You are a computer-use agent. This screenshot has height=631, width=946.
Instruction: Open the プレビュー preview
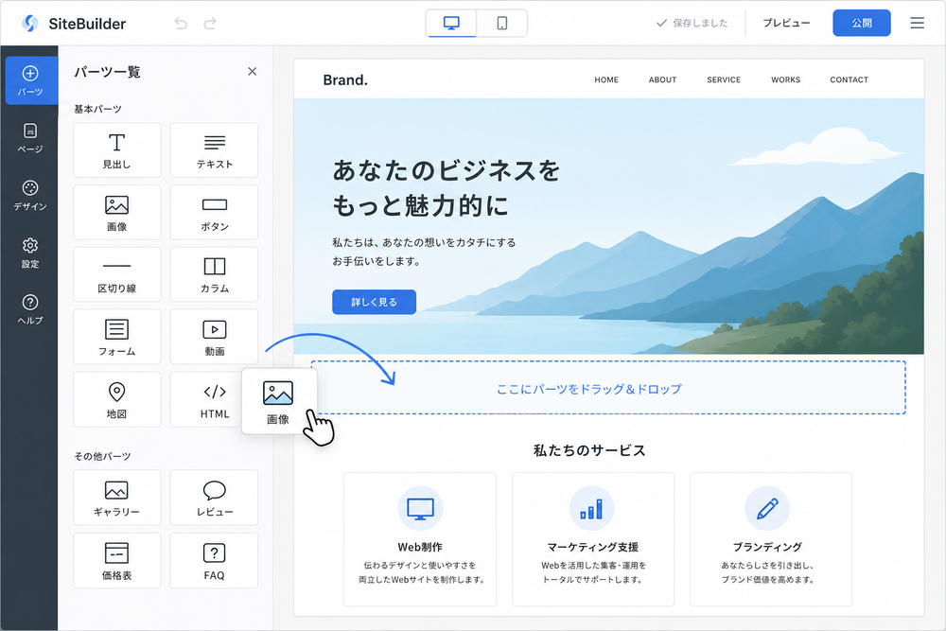tap(786, 23)
